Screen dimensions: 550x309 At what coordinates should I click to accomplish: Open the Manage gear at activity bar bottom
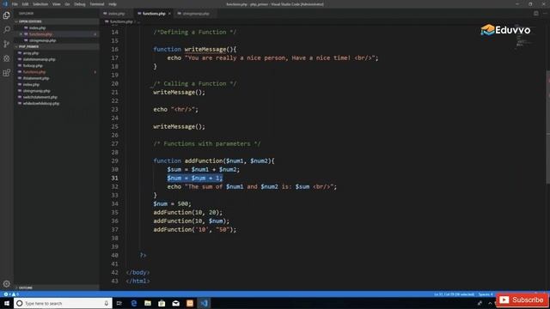coord(6,284)
